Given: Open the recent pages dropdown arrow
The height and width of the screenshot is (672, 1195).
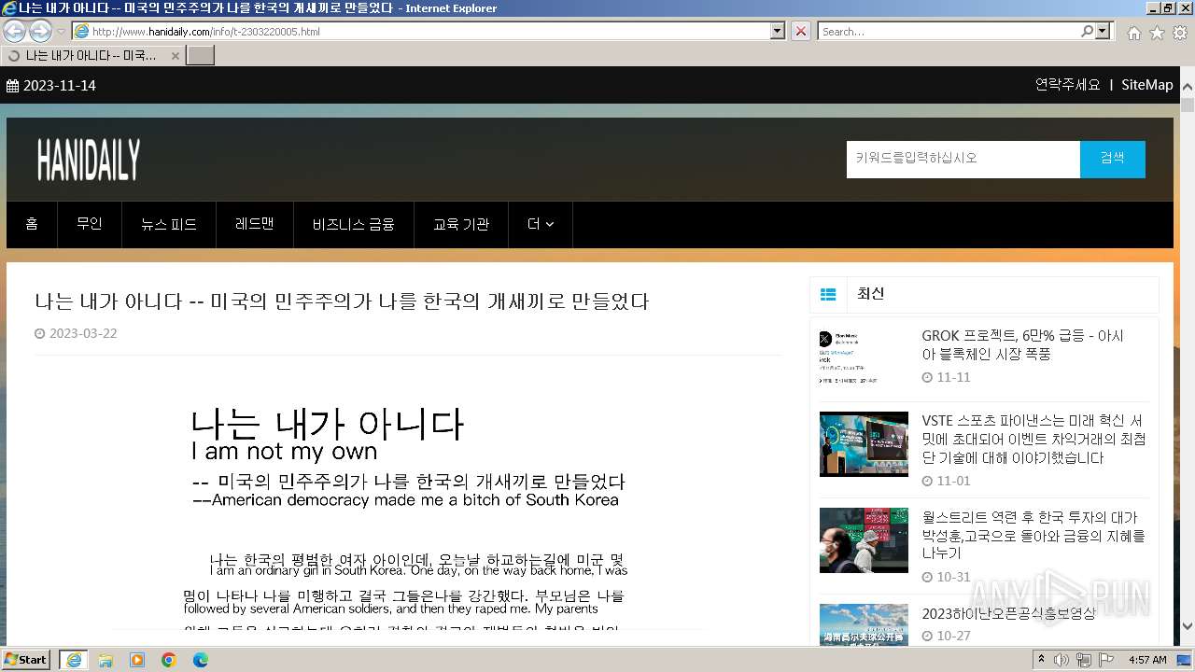Looking at the screenshot, I should [x=61, y=32].
